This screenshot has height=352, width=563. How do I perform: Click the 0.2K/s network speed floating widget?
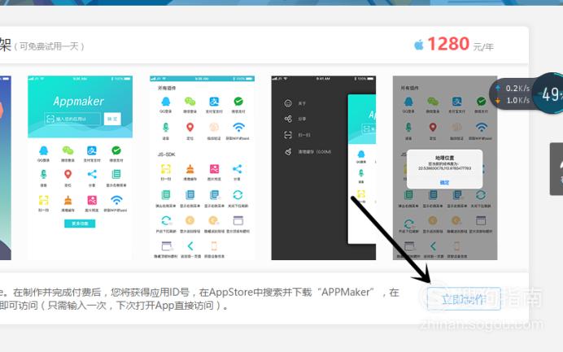pos(513,94)
